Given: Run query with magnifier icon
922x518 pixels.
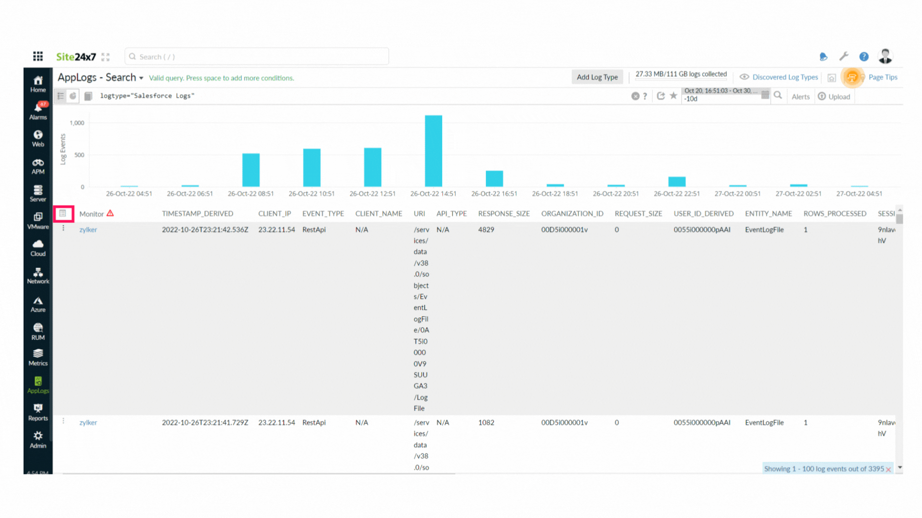Looking at the screenshot, I should click(778, 95).
